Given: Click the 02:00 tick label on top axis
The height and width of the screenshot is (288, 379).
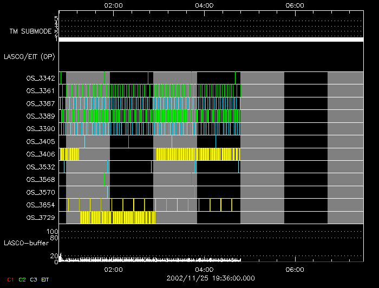Looking at the screenshot, I should (113, 5).
